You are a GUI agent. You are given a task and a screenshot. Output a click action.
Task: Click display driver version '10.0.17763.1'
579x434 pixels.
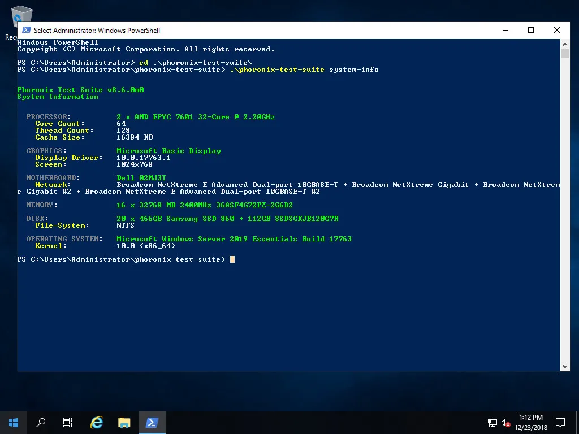pos(144,158)
